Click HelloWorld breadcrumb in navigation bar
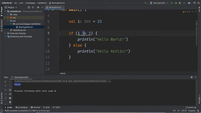The image size is (201, 113). 7,3
